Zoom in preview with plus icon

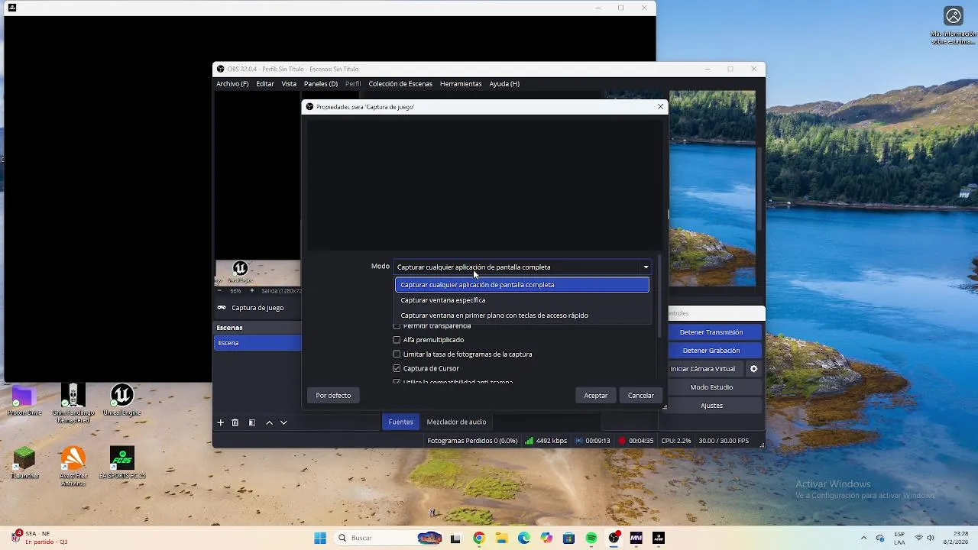click(x=252, y=291)
